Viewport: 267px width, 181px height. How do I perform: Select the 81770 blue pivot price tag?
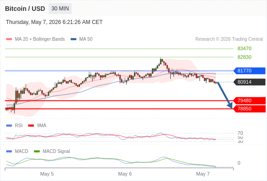point(249,71)
